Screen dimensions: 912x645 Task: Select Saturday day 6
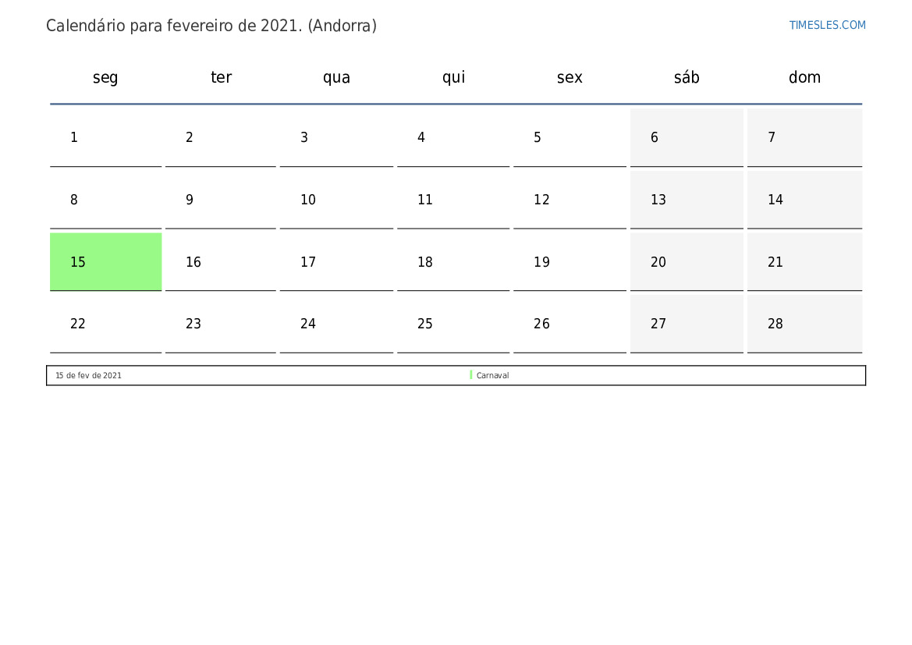point(687,138)
